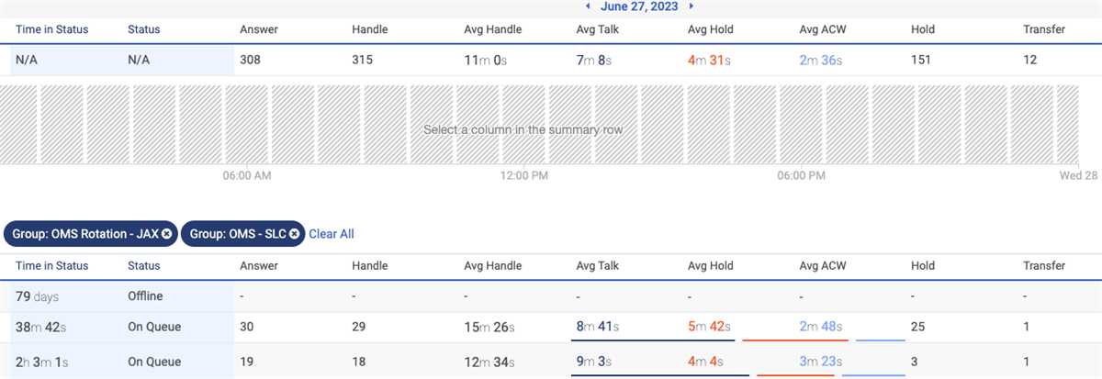Sort lower table by Answer header
This screenshot has width=1102, height=379.
(x=259, y=266)
